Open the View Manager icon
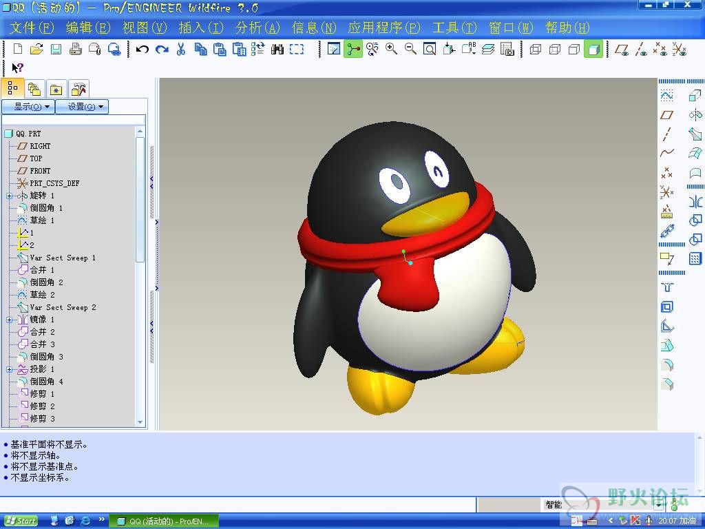705x529 pixels. point(507,49)
